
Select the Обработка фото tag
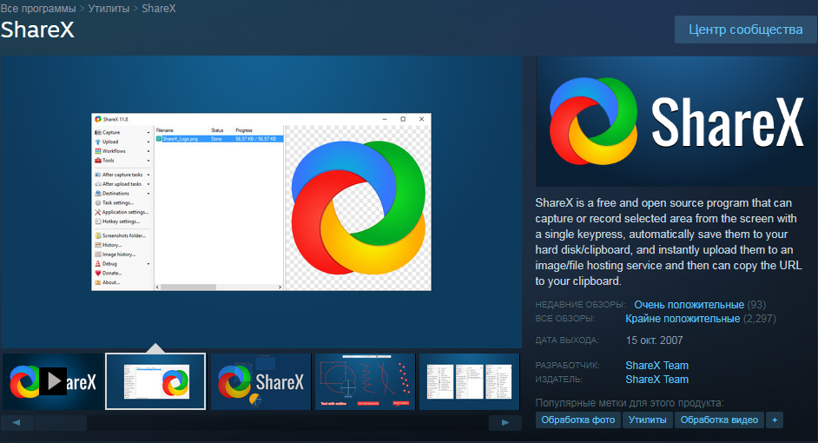click(578, 420)
